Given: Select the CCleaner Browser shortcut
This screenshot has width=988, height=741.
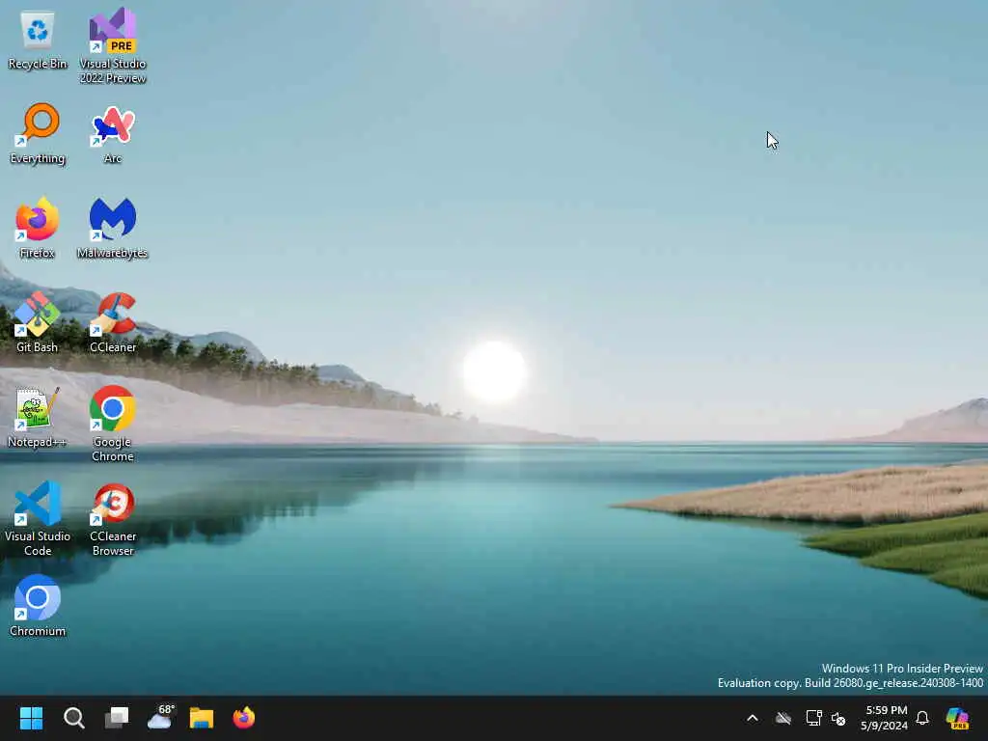Looking at the screenshot, I should point(112,518).
